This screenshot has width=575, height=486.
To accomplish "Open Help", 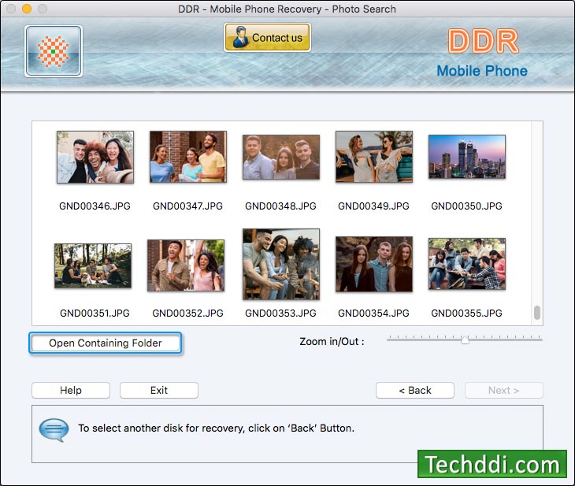I will (x=71, y=390).
